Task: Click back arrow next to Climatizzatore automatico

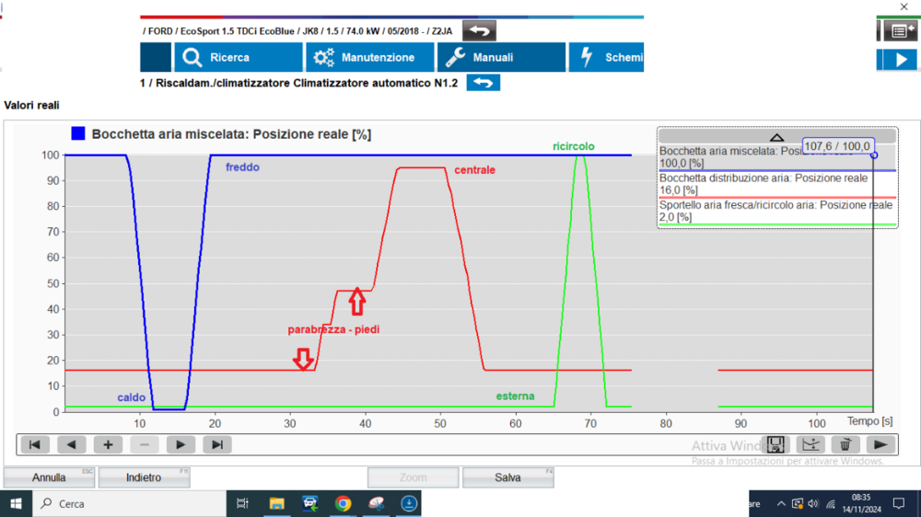Action: pyautogui.click(x=483, y=83)
